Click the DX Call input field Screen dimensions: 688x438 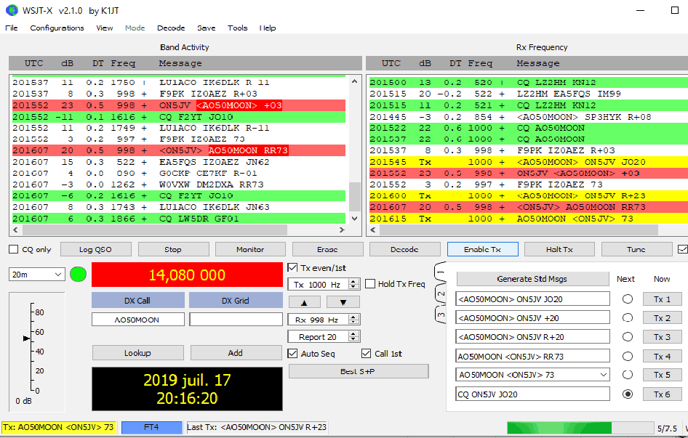coord(137,320)
